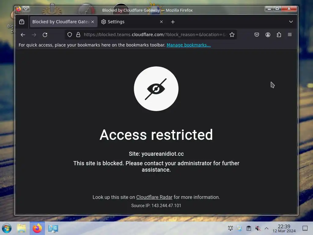The width and height of the screenshot is (313, 235).
Task: Close the Settings tab
Action: tap(161, 22)
